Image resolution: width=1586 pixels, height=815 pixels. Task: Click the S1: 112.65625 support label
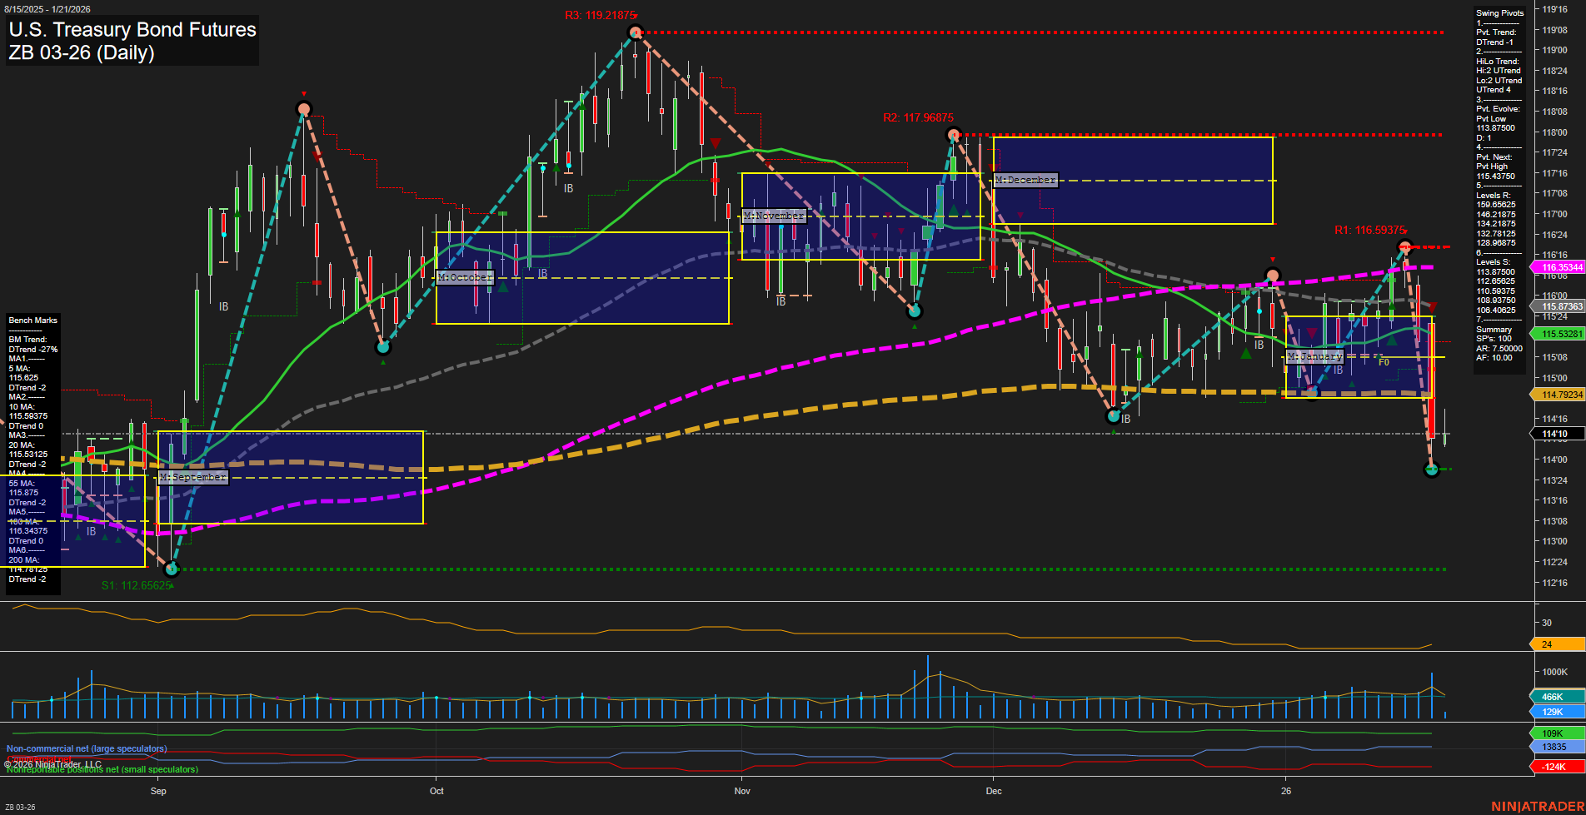pos(136,585)
